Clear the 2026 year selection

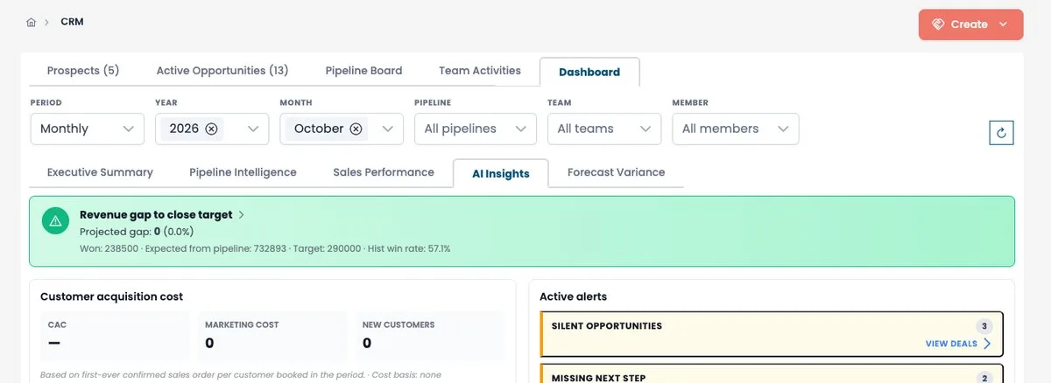pos(211,129)
